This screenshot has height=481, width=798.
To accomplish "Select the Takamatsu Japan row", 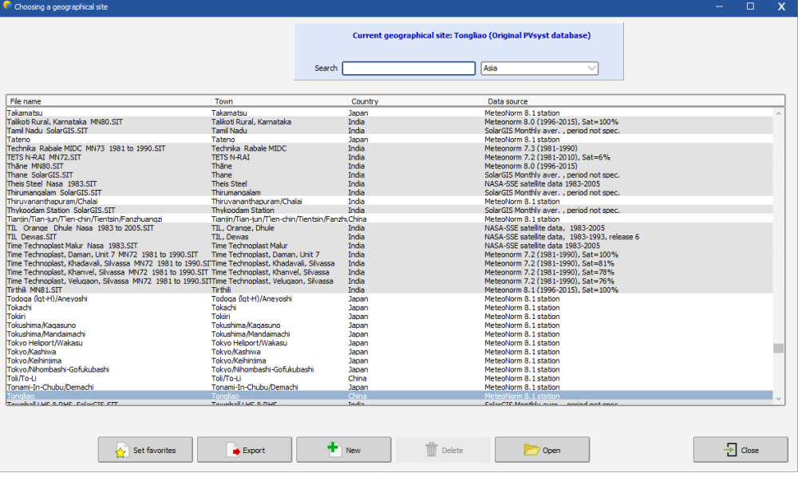I will tap(27, 113).
